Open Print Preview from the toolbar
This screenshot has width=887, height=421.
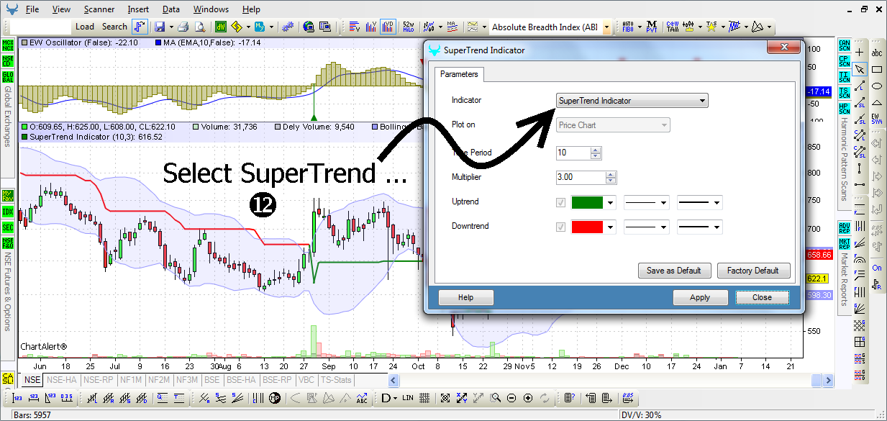coord(199,27)
